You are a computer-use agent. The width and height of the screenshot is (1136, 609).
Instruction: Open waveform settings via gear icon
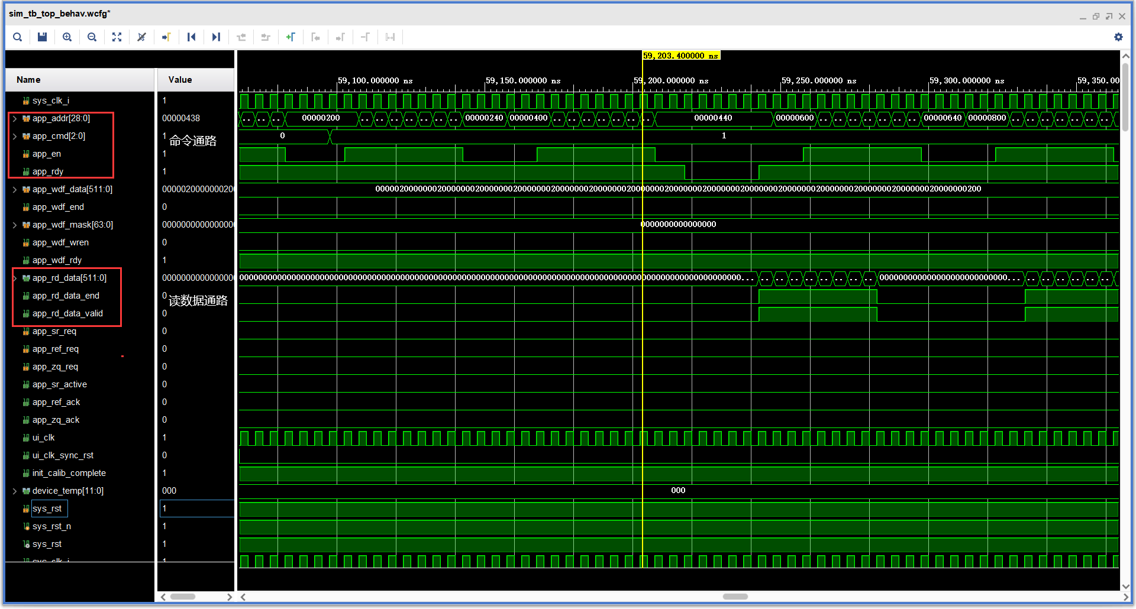(1118, 37)
